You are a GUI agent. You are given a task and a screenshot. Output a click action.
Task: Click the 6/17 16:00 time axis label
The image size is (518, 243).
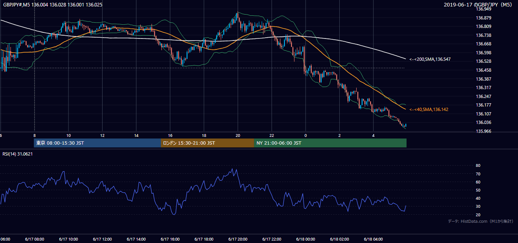click(x=170, y=239)
